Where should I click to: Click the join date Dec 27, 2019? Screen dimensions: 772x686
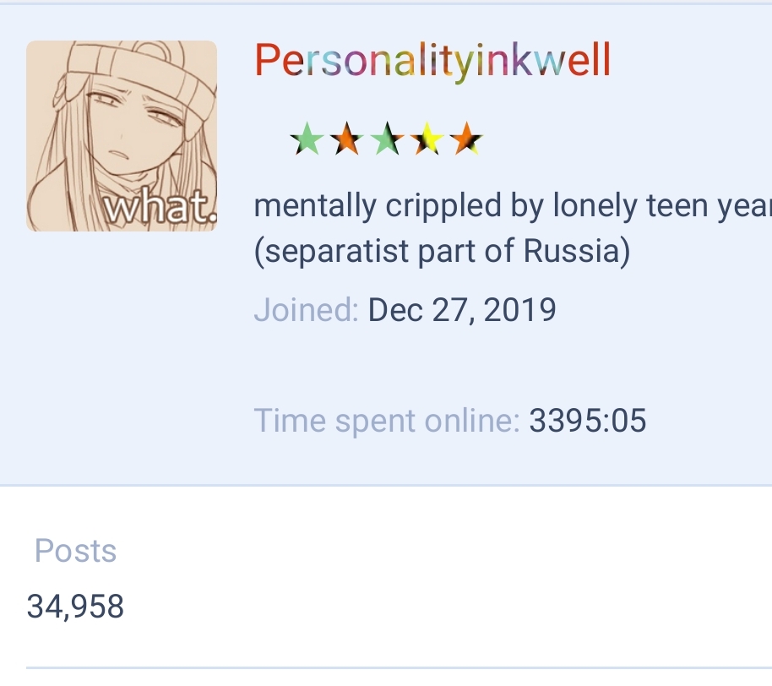point(462,310)
